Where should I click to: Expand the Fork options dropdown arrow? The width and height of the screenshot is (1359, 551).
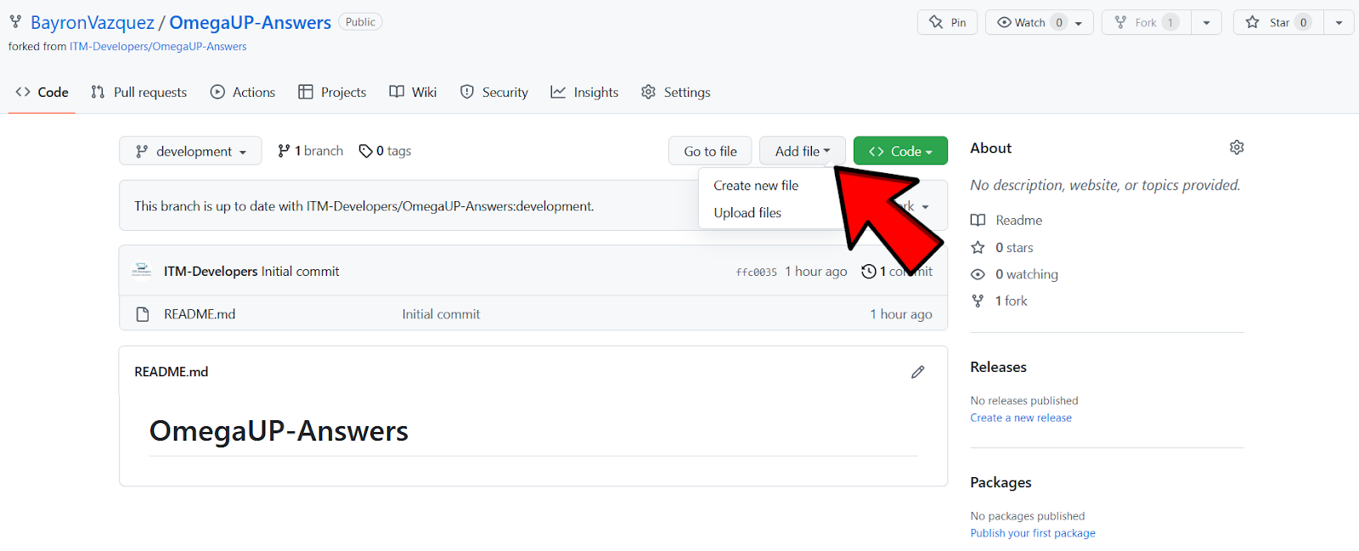[x=1206, y=23]
